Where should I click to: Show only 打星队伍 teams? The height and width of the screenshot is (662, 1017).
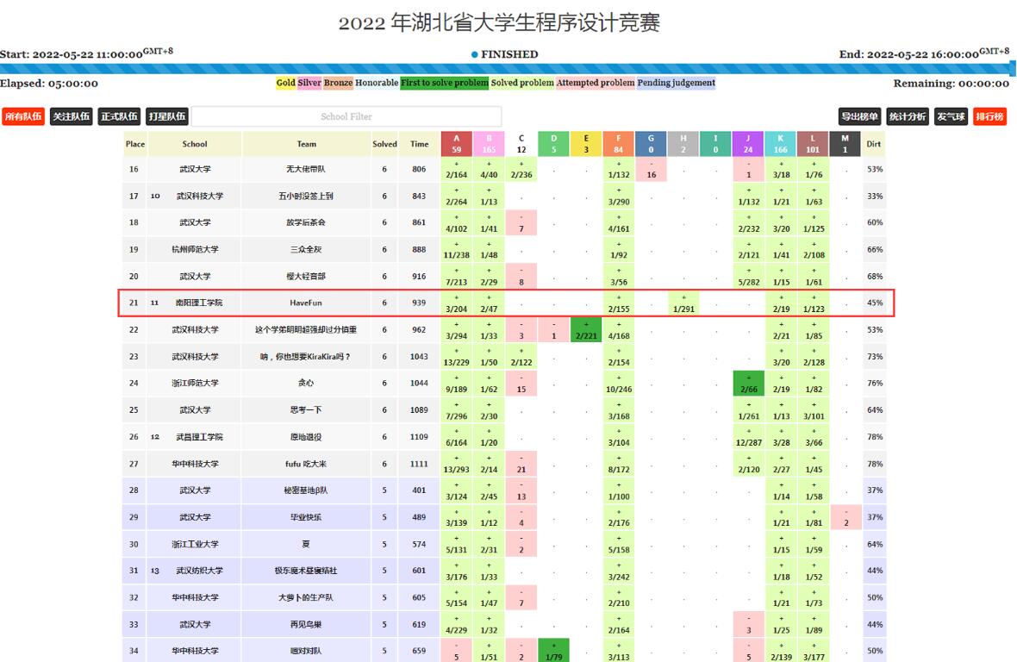point(167,116)
